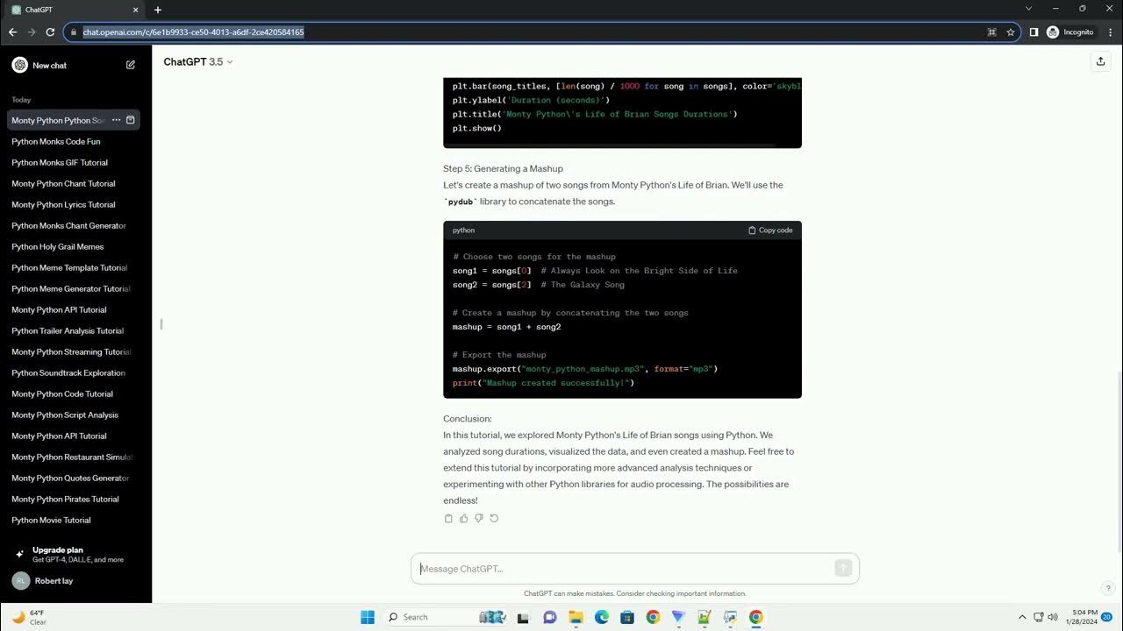Viewport: 1123px width, 631px height.
Task: Click the browser back arrow
Action: pos(12,32)
